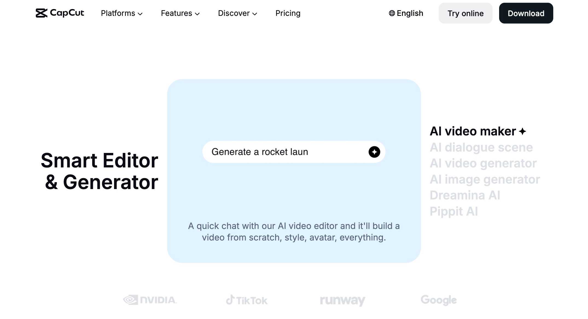Select AI video maker option
588x319 pixels.
click(473, 131)
